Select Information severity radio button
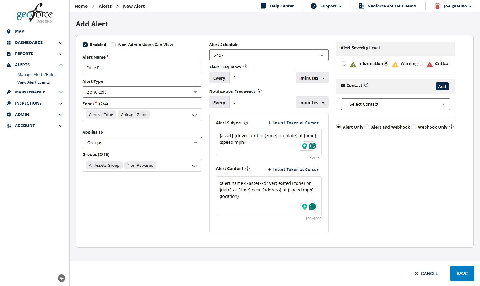Image resolution: width=480 pixels, height=286 pixels. [x=344, y=63]
